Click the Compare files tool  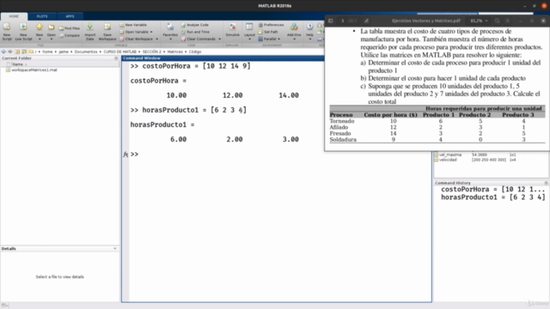pos(70,35)
